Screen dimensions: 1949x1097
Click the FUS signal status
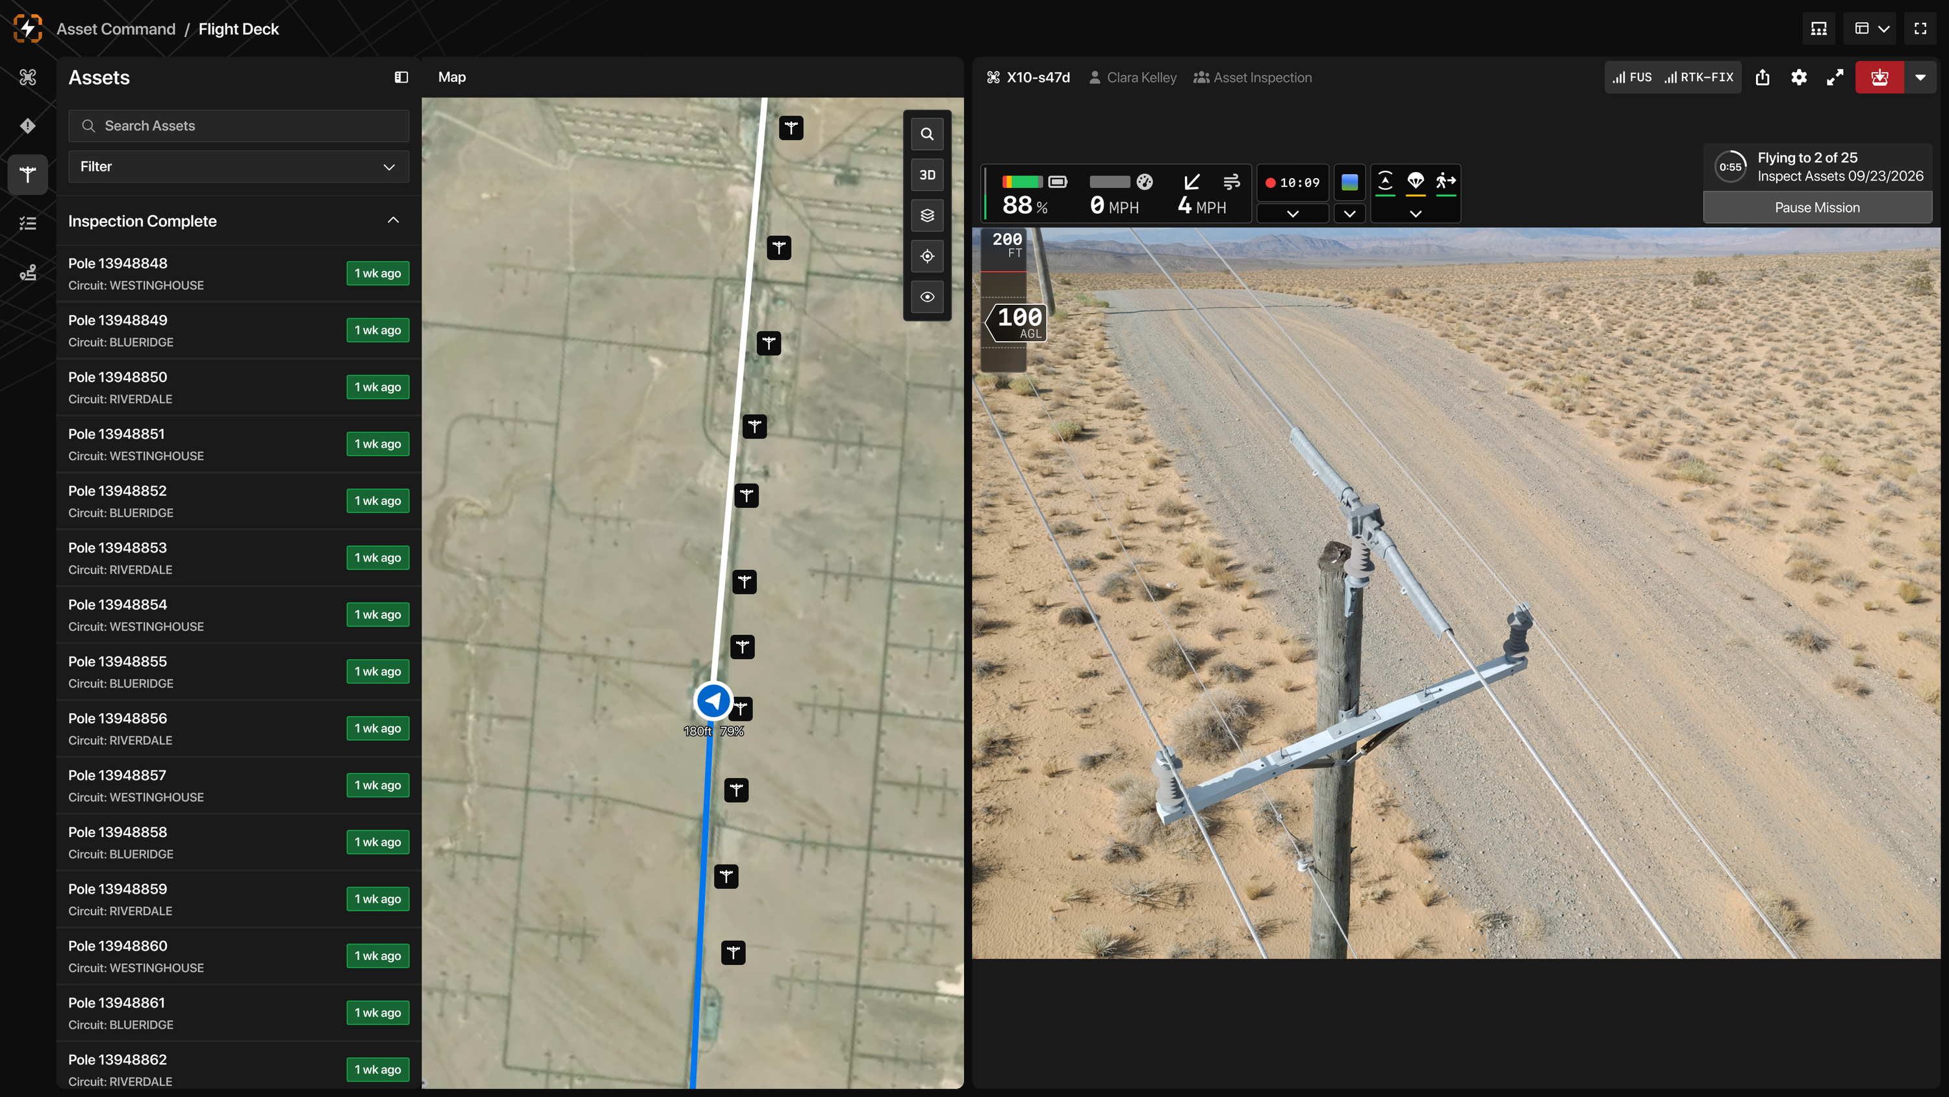pos(1632,77)
